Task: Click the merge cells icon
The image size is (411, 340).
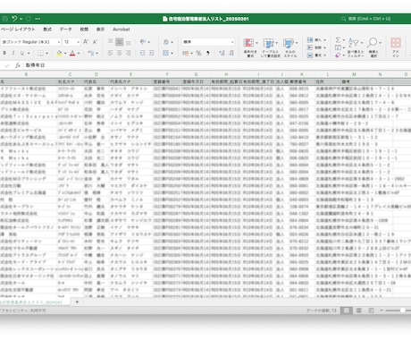Action: tap(166, 53)
